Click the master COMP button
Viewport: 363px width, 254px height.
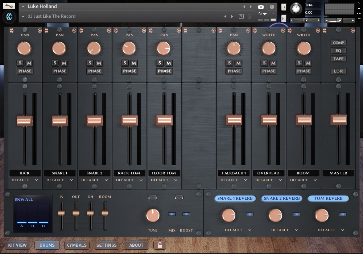pos(338,43)
